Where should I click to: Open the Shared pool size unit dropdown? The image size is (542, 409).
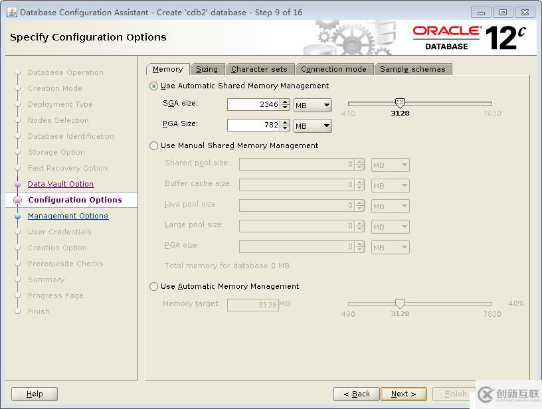click(391, 165)
